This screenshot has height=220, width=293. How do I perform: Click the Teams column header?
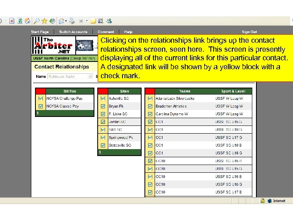(185, 91)
